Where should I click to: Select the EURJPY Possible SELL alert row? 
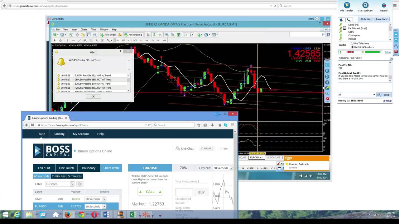91,75
